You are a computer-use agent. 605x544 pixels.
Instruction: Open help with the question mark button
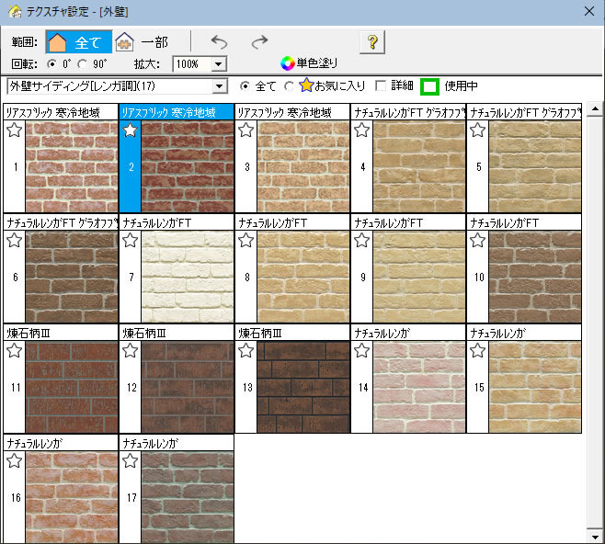tap(372, 42)
